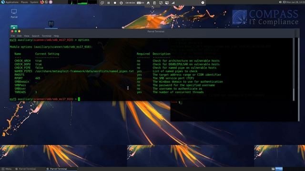Open the Menu button in bottom taskbar
This screenshot has width=305, height=171.
(x=7, y=169)
